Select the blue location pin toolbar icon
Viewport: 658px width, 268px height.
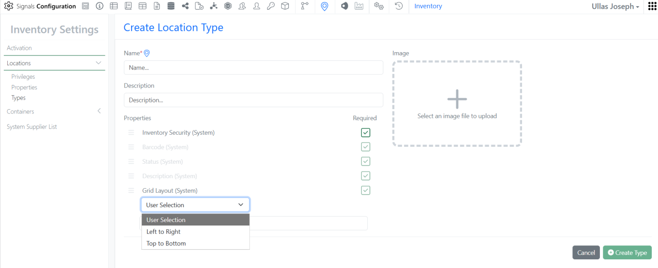pyautogui.click(x=325, y=6)
